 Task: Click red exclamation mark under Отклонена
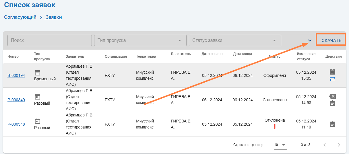275,127
